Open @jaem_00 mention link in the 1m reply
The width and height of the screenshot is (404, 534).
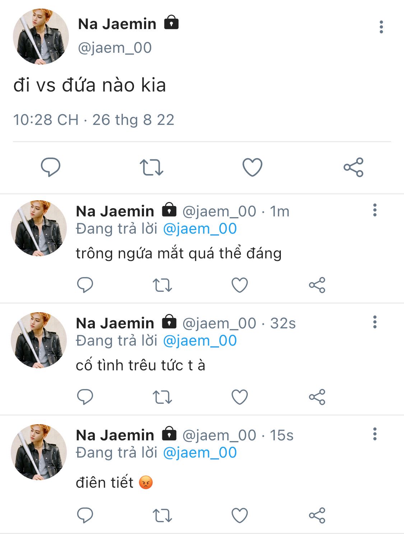click(x=200, y=229)
